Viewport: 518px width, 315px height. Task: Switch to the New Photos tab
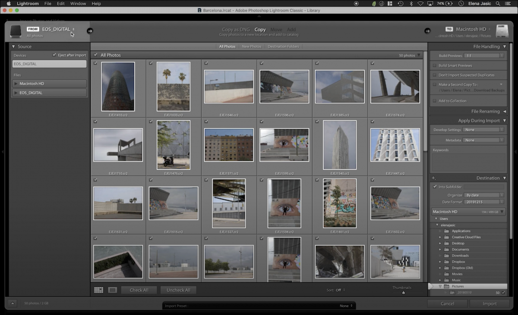pos(251,46)
